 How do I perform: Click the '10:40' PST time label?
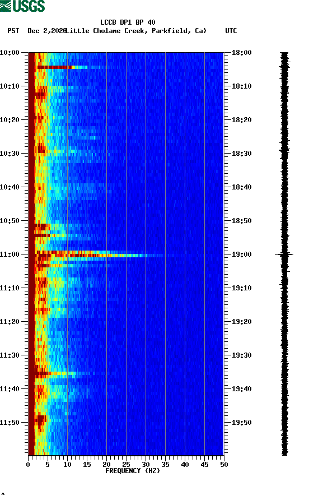10,187
